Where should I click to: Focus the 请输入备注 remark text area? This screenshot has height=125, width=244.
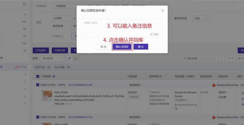(x=122, y=28)
